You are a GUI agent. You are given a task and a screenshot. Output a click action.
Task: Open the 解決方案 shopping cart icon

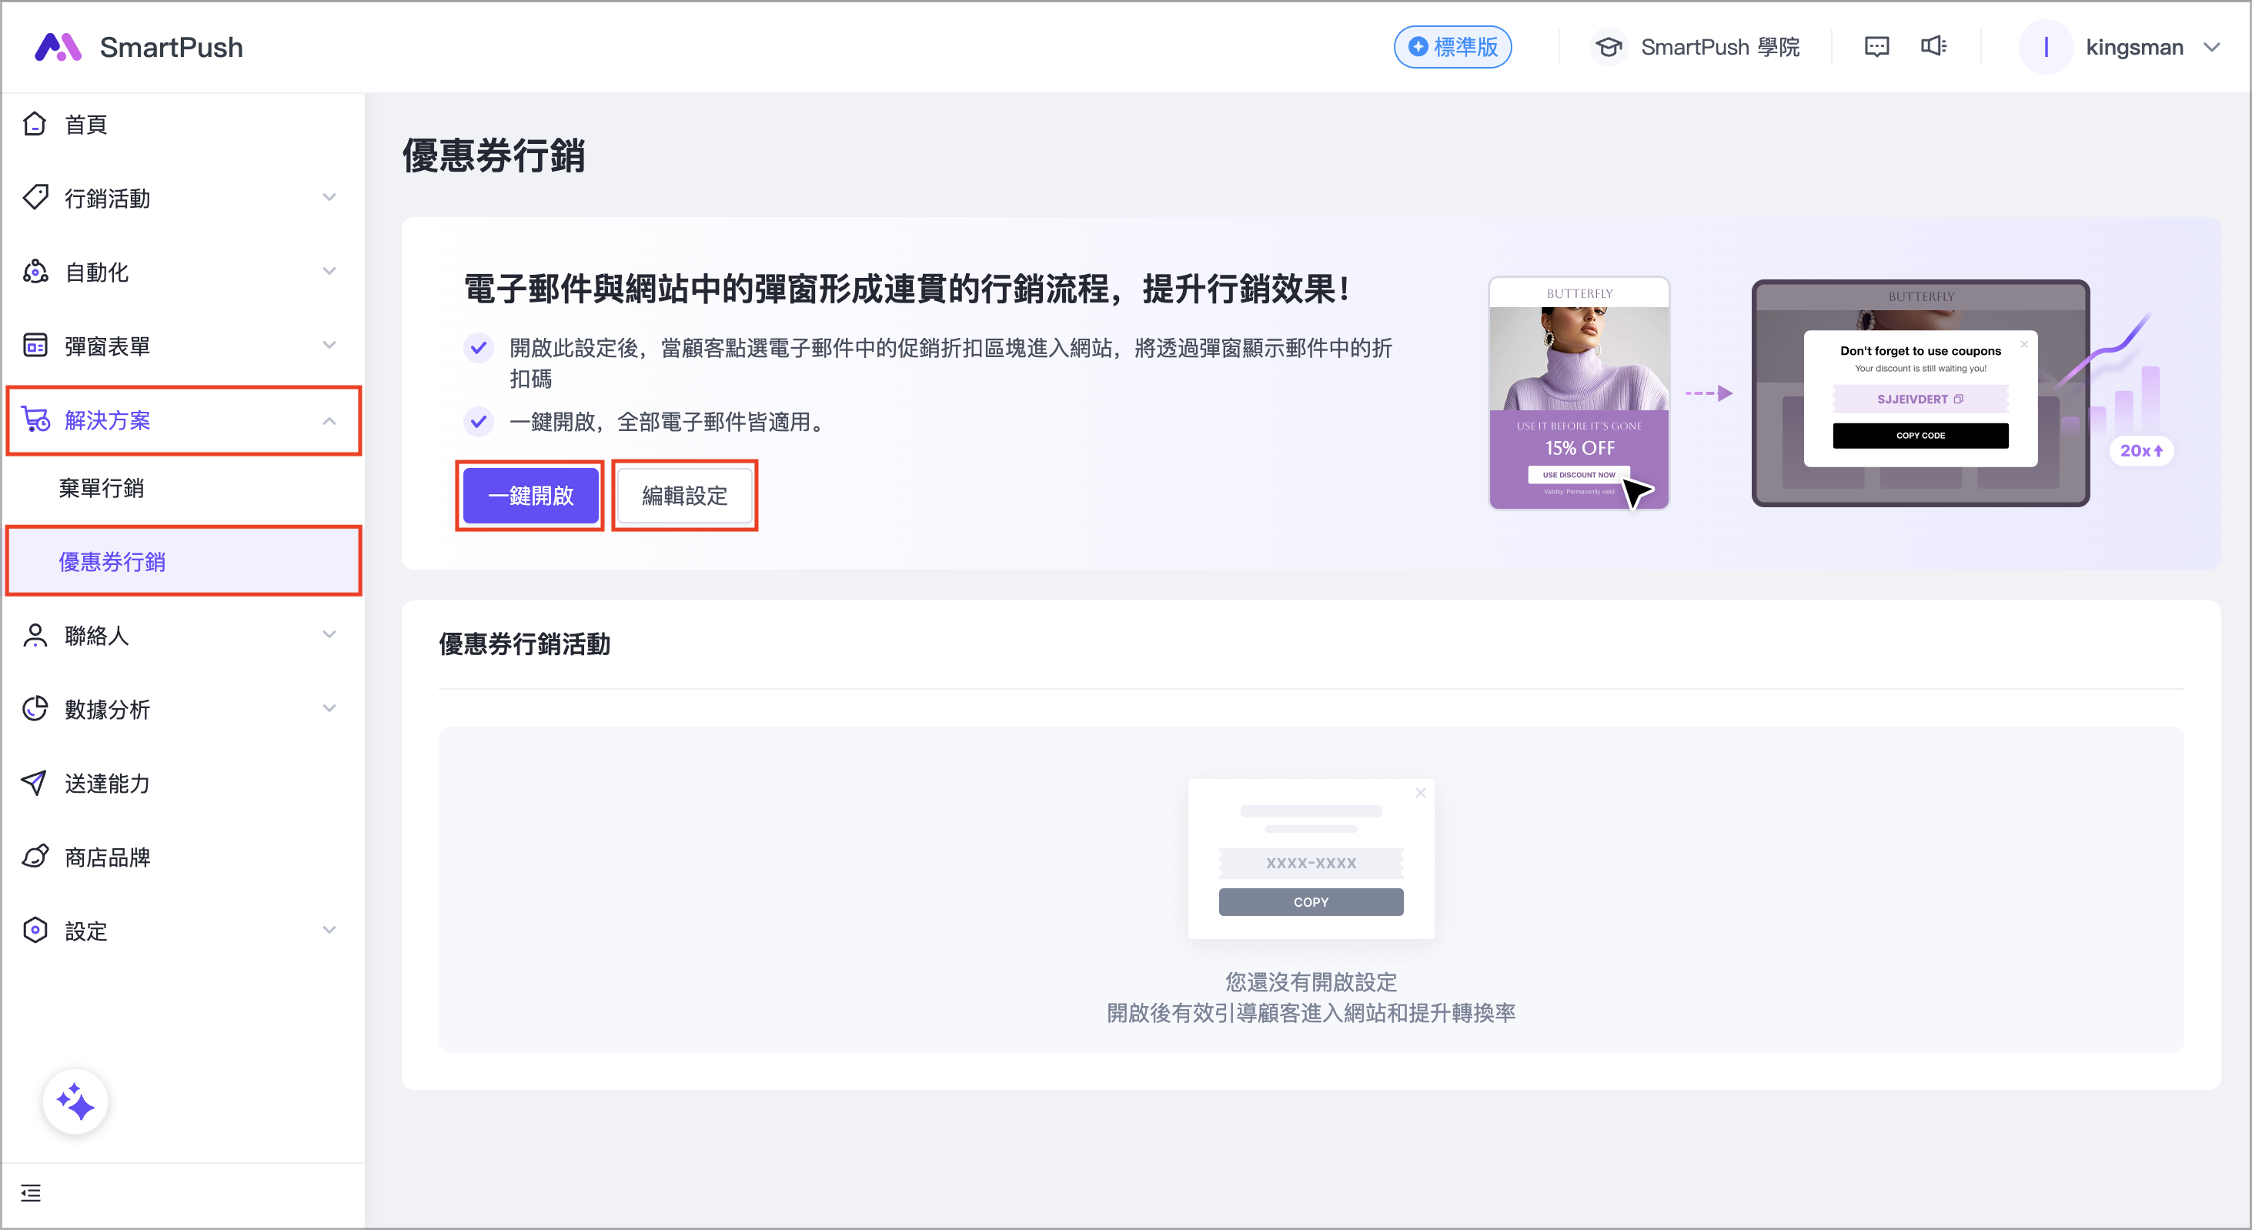35,420
